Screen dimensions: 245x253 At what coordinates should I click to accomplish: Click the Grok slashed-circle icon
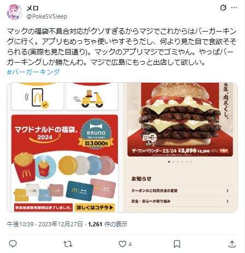223,8
